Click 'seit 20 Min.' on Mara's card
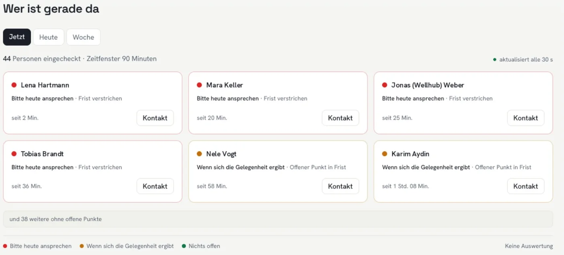The height and width of the screenshot is (255, 564). coord(212,118)
